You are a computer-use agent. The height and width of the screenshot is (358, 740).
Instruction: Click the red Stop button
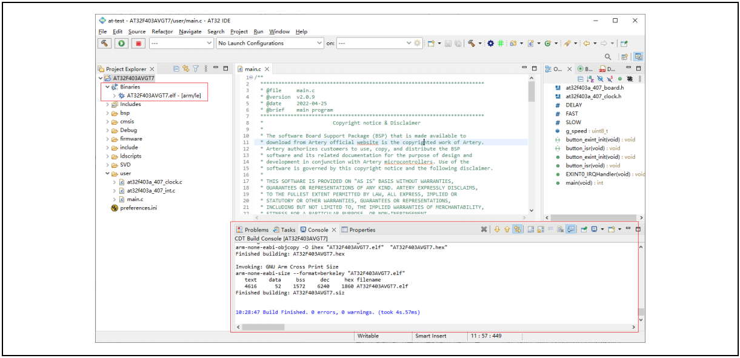click(139, 43)
